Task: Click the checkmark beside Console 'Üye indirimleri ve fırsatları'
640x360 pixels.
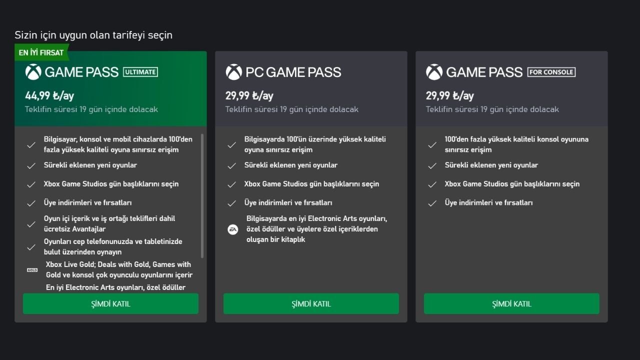Action: pyautogui.click(x=432, y=203)
